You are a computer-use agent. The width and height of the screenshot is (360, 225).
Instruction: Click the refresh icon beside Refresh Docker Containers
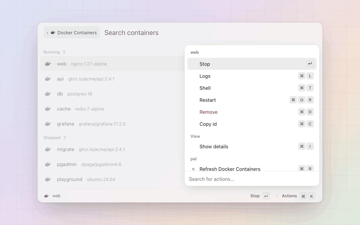[x=193, y=169]
